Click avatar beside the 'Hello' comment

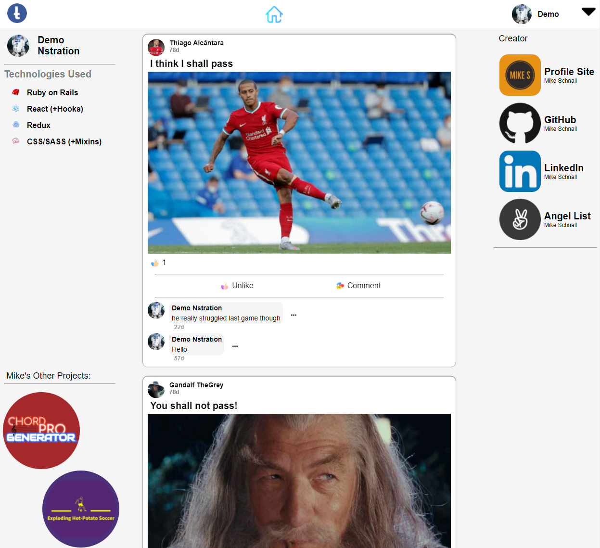pos(156,342)
